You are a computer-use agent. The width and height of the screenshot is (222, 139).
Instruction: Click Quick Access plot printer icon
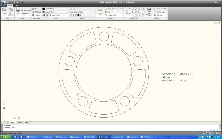tap(14, 3)
